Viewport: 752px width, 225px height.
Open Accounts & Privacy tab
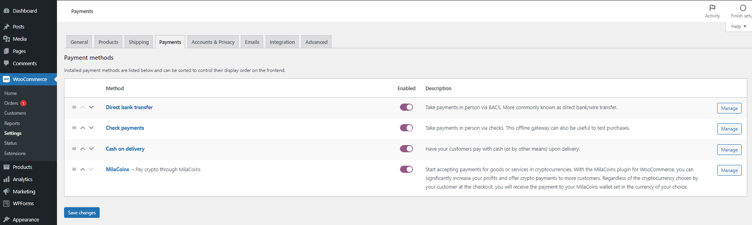pyautogui.click(x=213, y=42)
